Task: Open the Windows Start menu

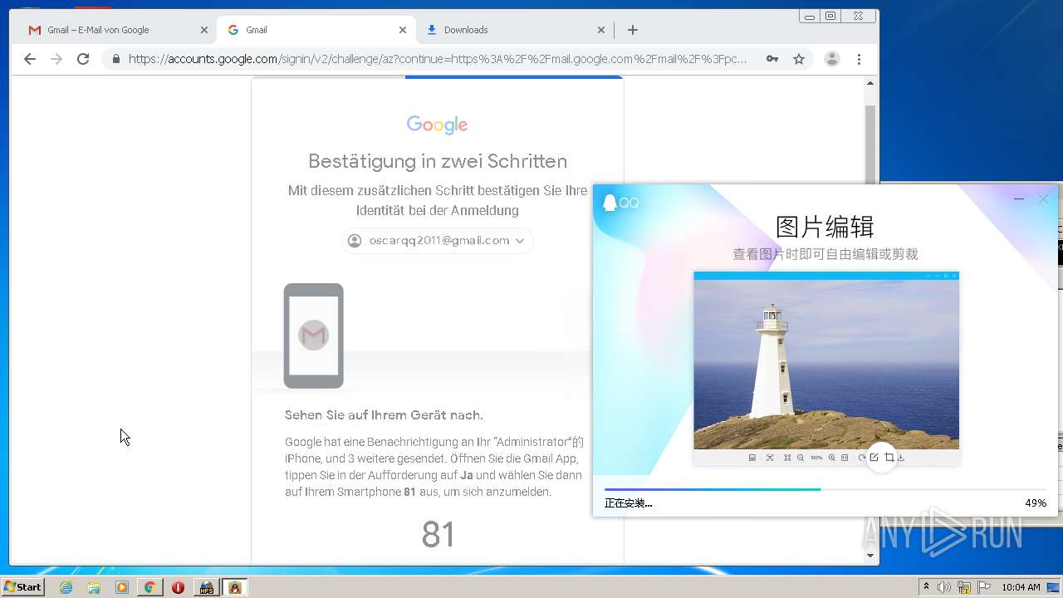Action: click(23, 587)
